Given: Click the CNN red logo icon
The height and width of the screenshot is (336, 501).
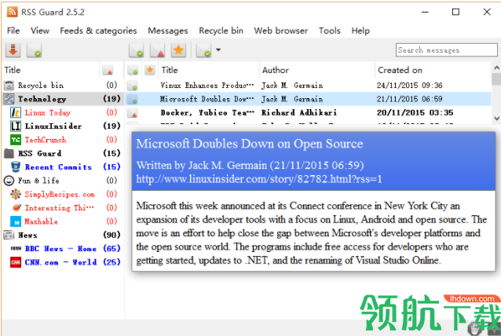Looking at the screenshot, I should coord(16,262).
